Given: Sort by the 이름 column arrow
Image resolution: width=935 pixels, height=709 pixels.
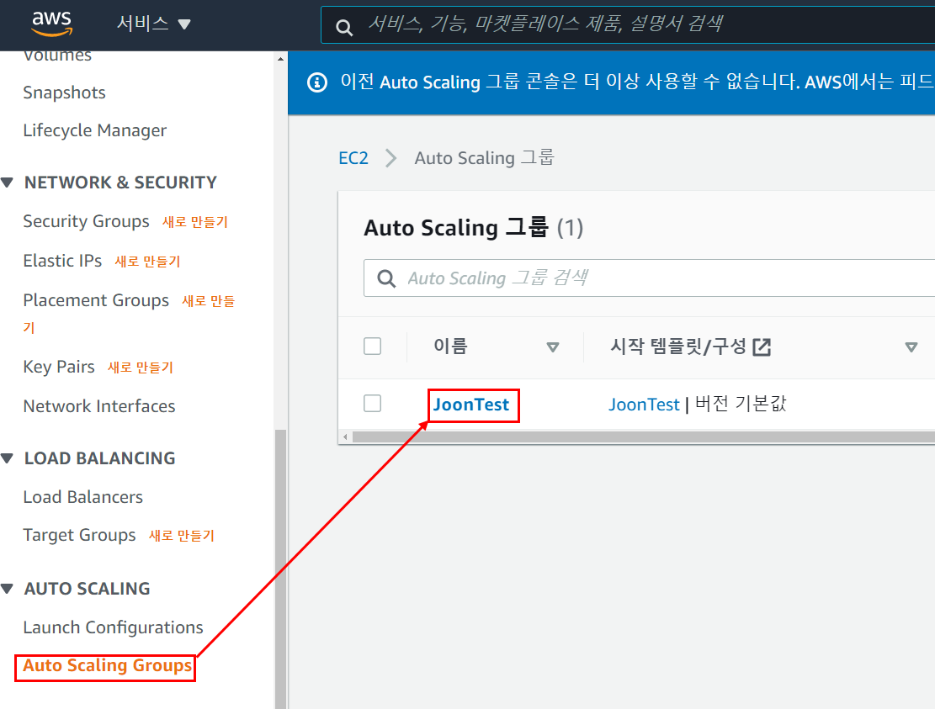Looking at the screenshot, I should click(x=553, y=347).
